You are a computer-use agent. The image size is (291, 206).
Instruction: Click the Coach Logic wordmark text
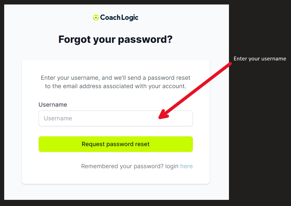pyautogui.click(x=119, y=17)
